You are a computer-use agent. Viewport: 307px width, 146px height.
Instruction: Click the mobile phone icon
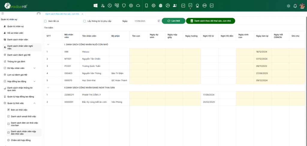[x=146, y=6]
